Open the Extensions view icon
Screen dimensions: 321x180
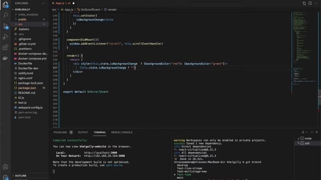[x=6, y=47]
